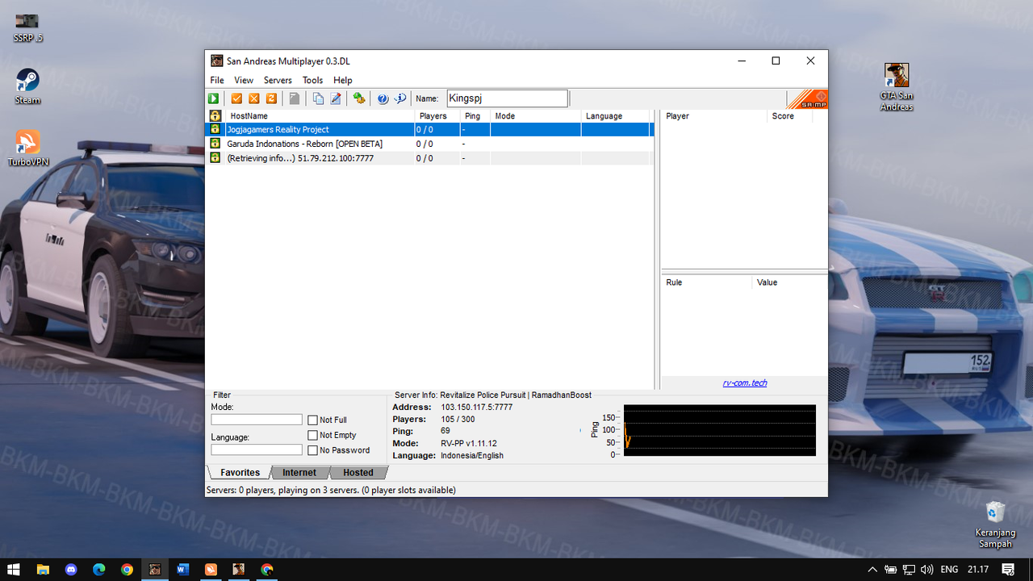Click lock icon of 51.79.212.100:7777 row

click(x=215, y=158)
